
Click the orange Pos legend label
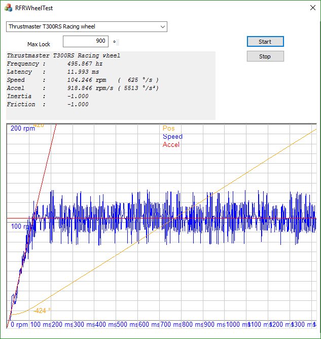168,129
